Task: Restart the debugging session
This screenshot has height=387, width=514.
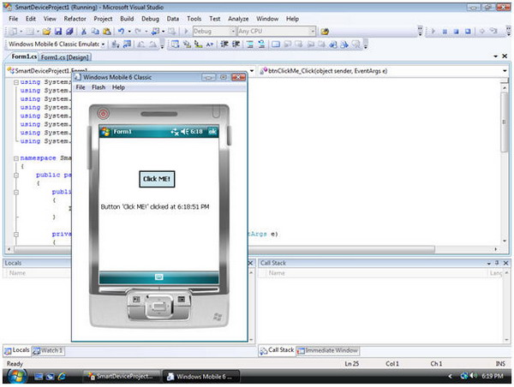Action: click(x=468, y=32)
